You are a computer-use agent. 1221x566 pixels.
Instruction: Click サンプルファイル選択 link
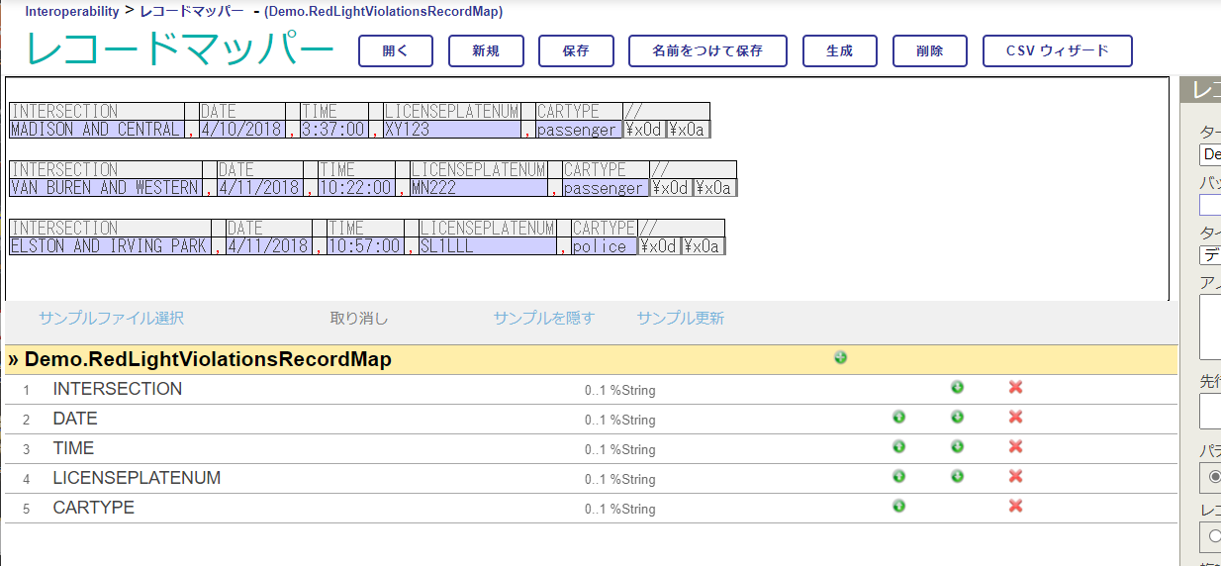point(111,319)
